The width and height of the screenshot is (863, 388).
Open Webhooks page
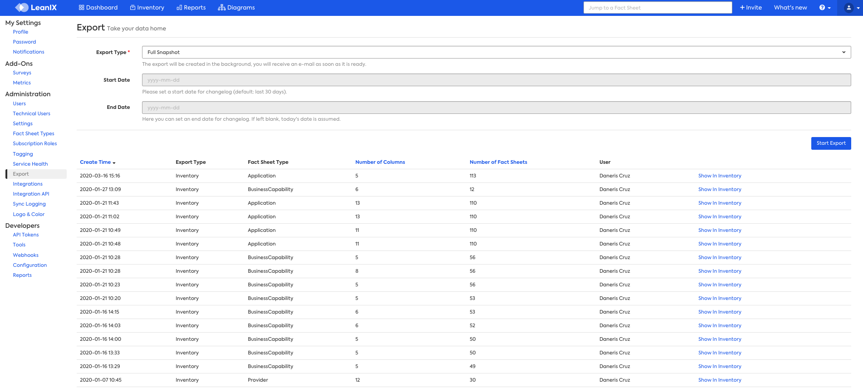(x=26, y=255)
